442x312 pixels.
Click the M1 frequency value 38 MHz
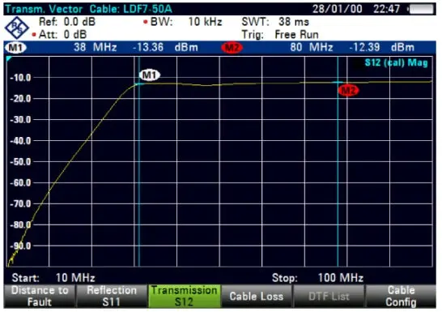point(95,47)
